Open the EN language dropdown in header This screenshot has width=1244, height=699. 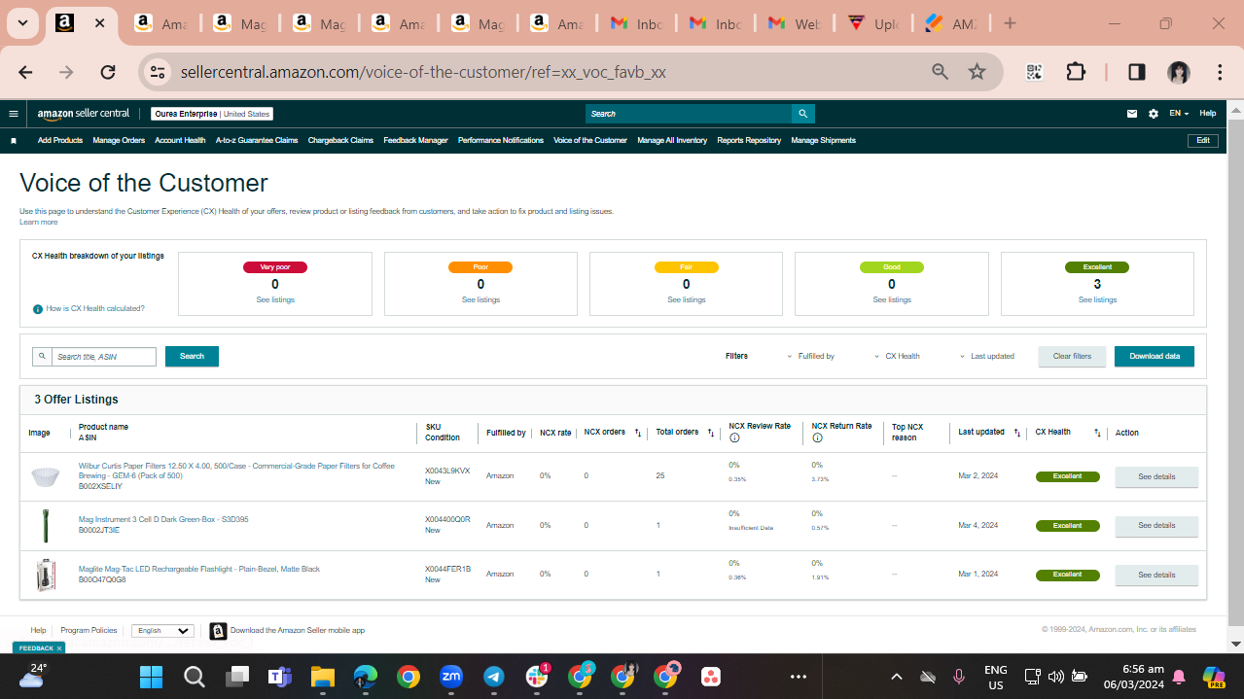click(x=1178, y=114)
